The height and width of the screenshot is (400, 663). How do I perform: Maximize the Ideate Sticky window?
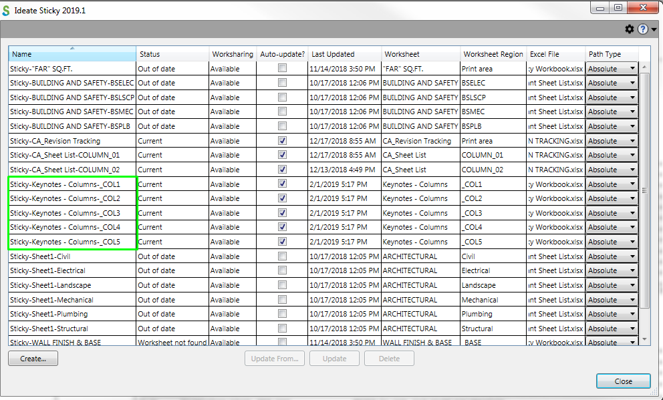click(x=618, y=7)
